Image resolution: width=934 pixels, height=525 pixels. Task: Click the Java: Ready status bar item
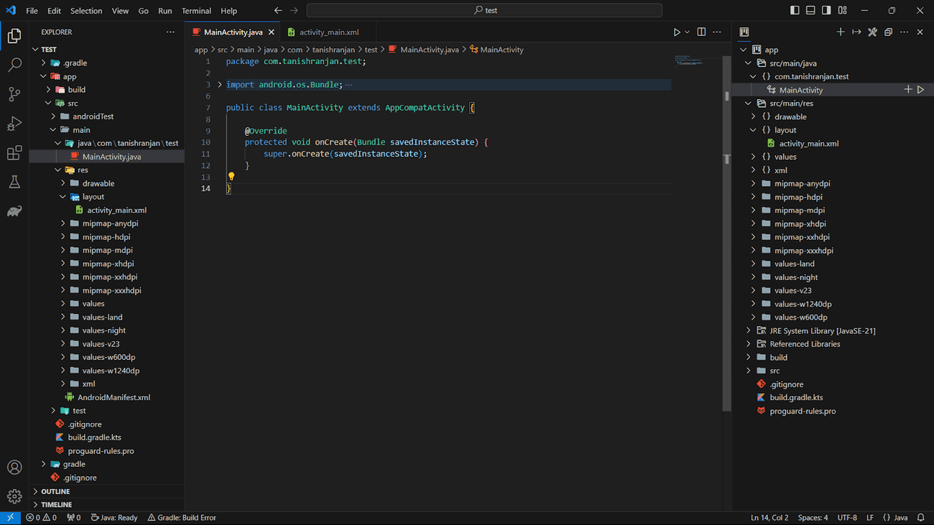click(x=114, y=517)
